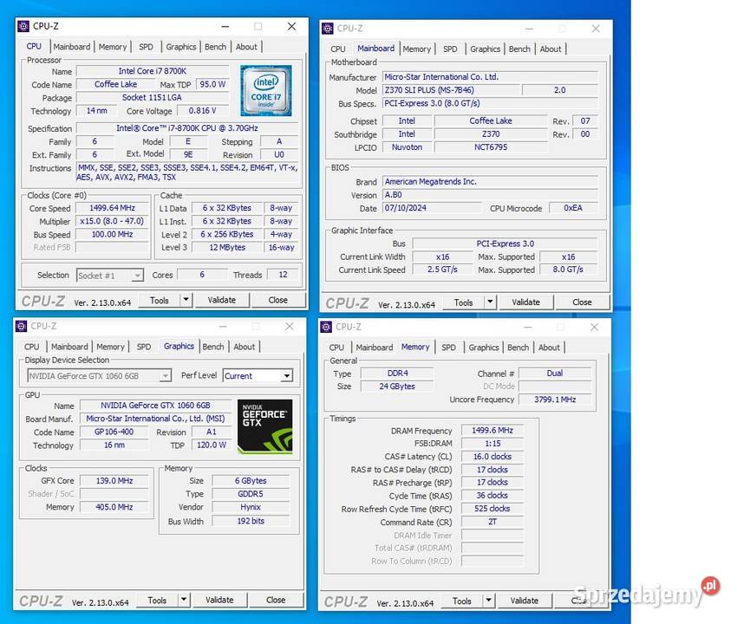Image resolution: width=737 pixels, height=624 pixels.
Task: Click the NVIDIA GeForce GTX logo
Action: [x=264, y=425]
